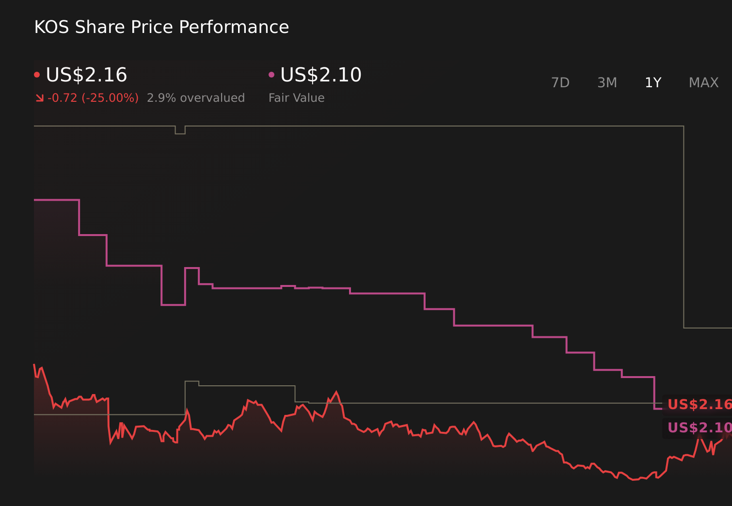732x506 pixels.
Task: Expand details on the Fair Value label
Action: (x=297, y=97)
